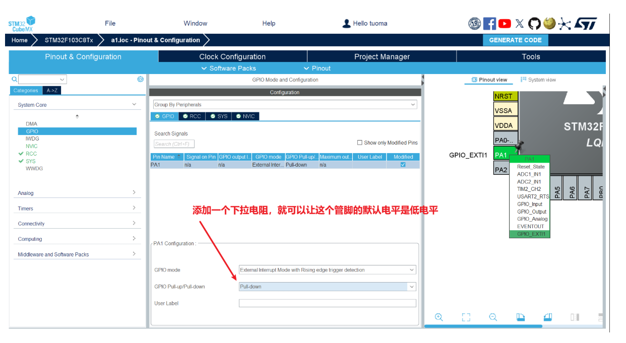626x343 pixels.
Task: Switch to the Tools tab
Action: tap(531, 56)
